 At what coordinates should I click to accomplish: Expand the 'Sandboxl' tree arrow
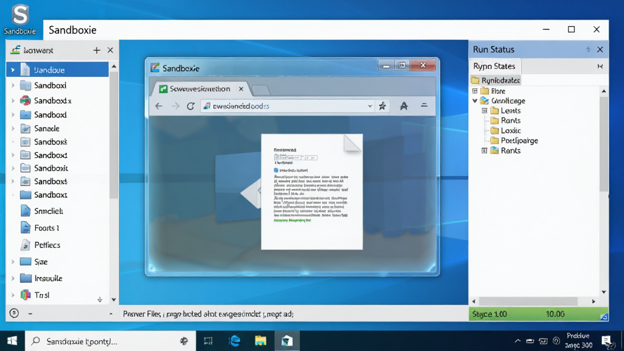point(13,85)
